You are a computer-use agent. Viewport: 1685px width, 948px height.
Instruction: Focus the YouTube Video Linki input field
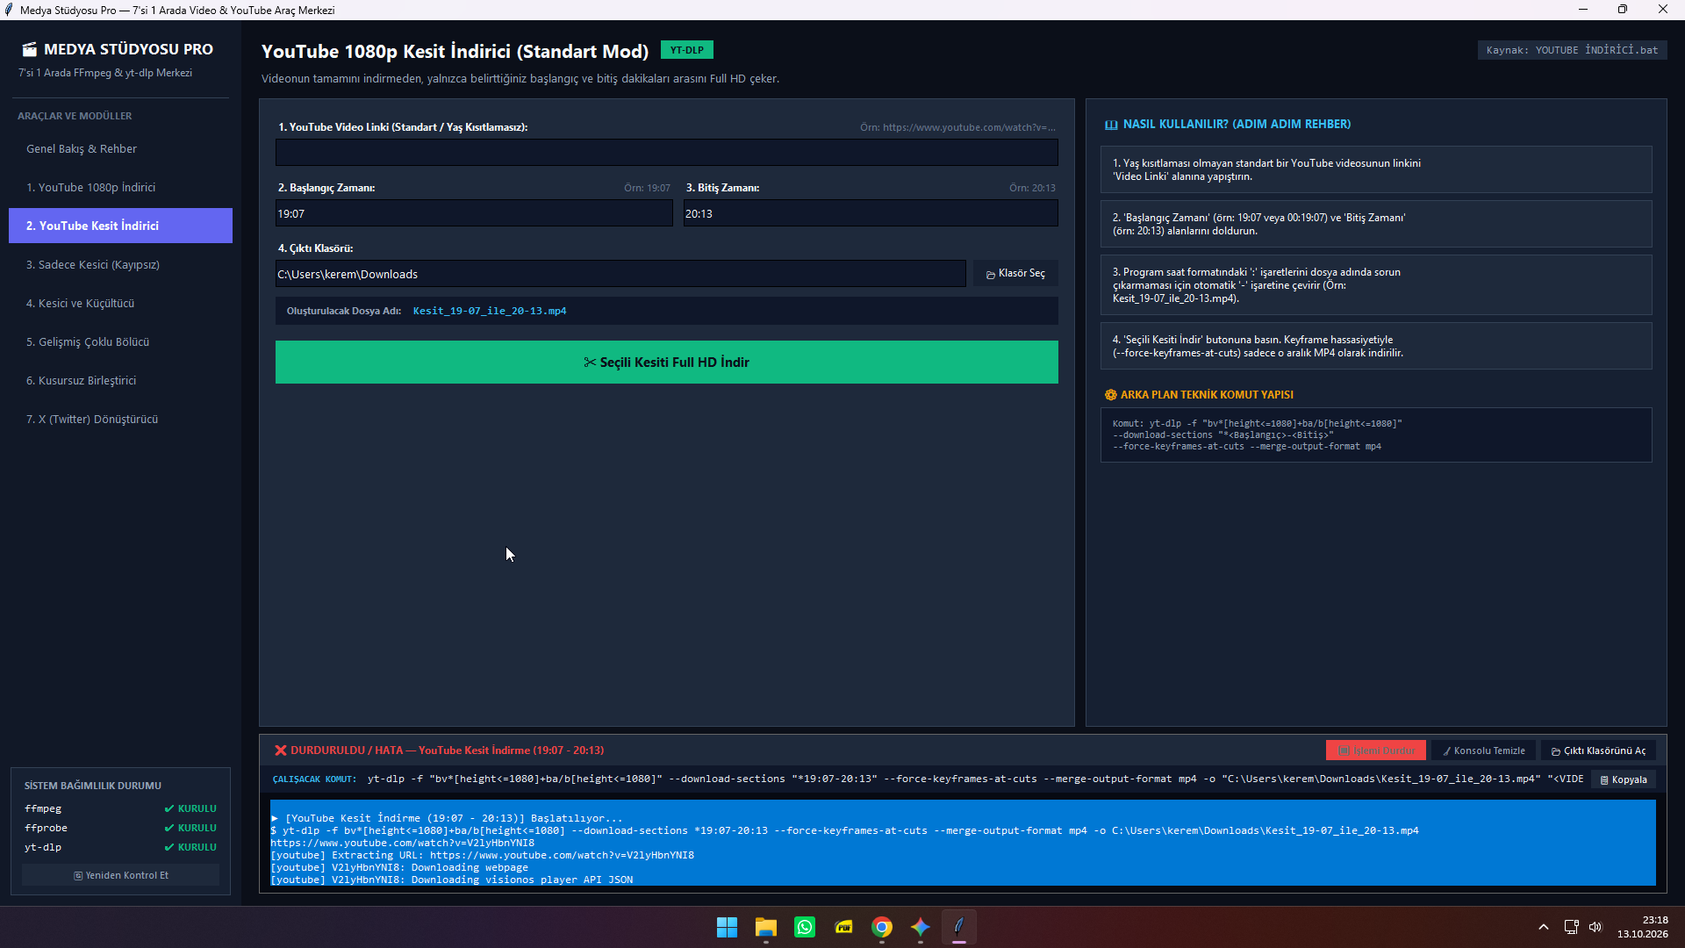(666, 153)
